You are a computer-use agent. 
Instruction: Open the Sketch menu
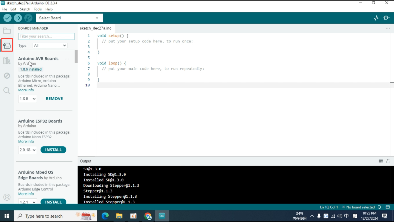pyautogui.click(x=25, y=9)
